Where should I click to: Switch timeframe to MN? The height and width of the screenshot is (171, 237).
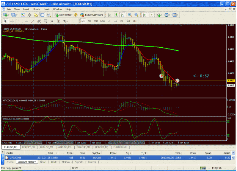134,21
